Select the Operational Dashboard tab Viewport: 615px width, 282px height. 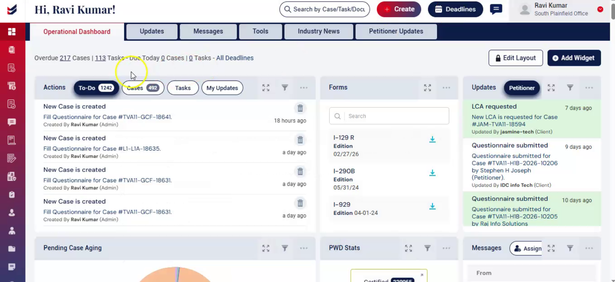(x=77, y=32)
